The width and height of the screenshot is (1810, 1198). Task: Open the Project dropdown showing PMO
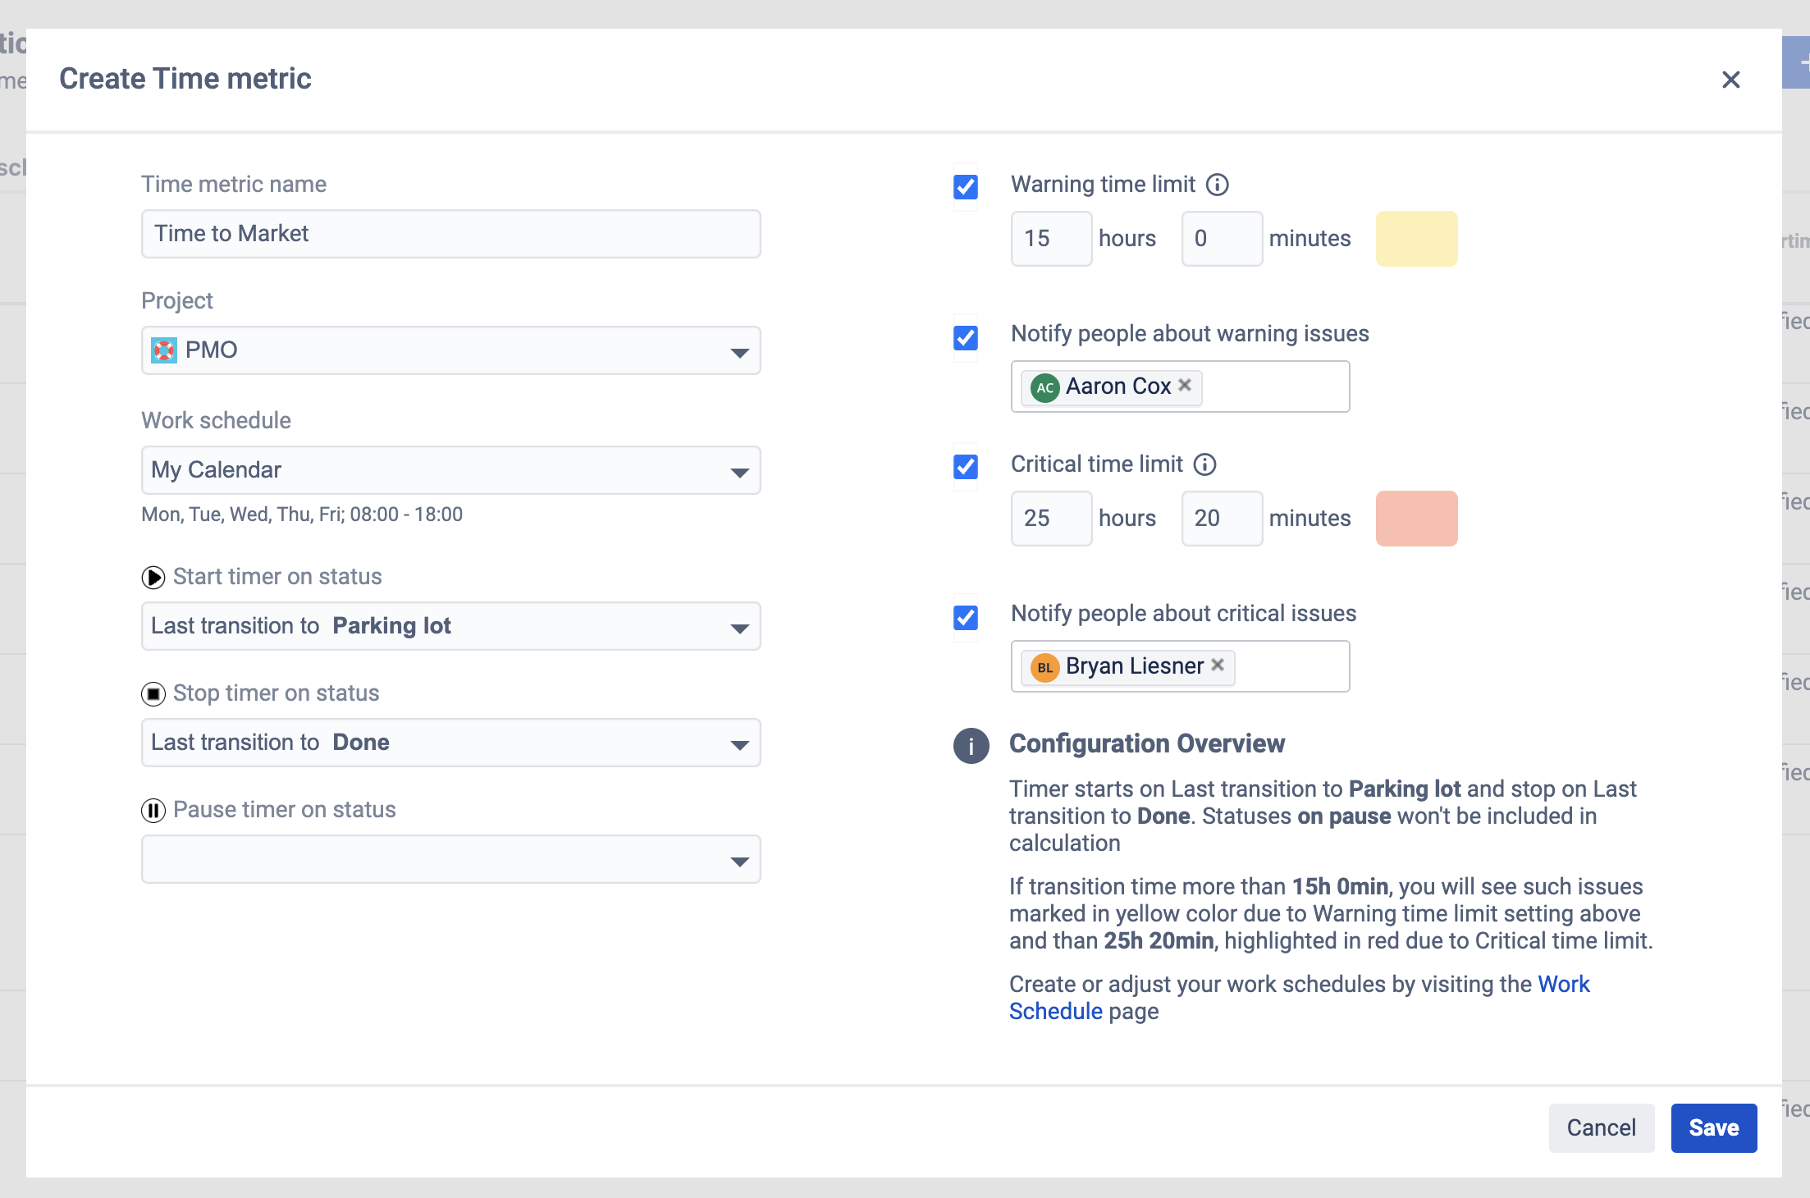pos(450,351)
